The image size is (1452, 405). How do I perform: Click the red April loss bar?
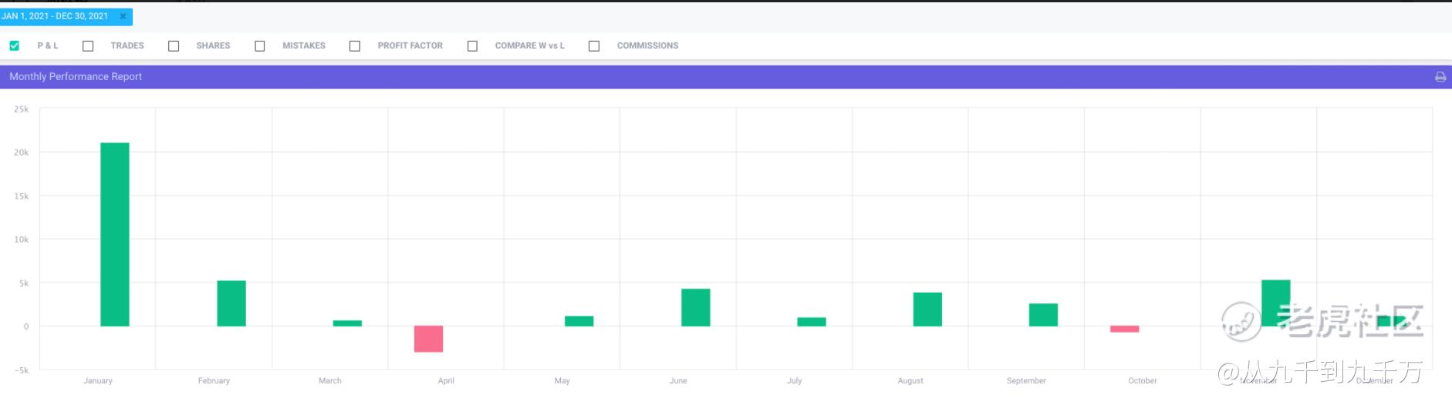coord(428,339)
